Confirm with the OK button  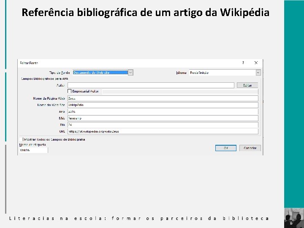click(x=225, y=148)
